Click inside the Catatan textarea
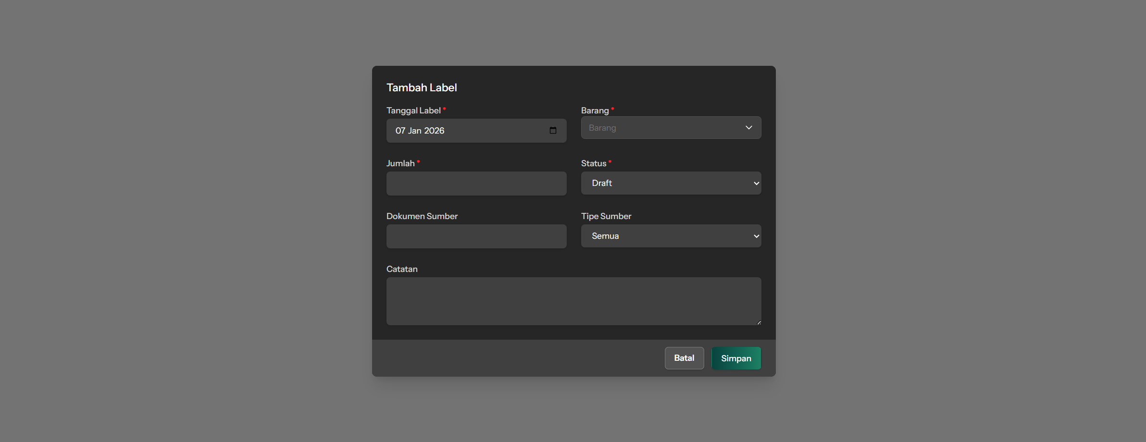The height and width of the screenshot is (442, 1146). click(573, 301)
